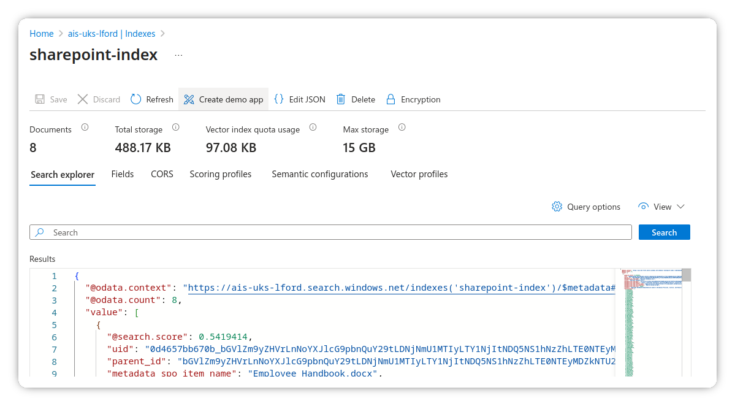Click the Refresh icon in toolbar
The width and height of the screenshot is (735, 406).
coord(136,99)
